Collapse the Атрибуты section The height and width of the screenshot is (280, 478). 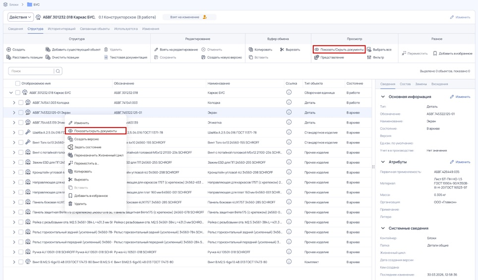[383, 162]
